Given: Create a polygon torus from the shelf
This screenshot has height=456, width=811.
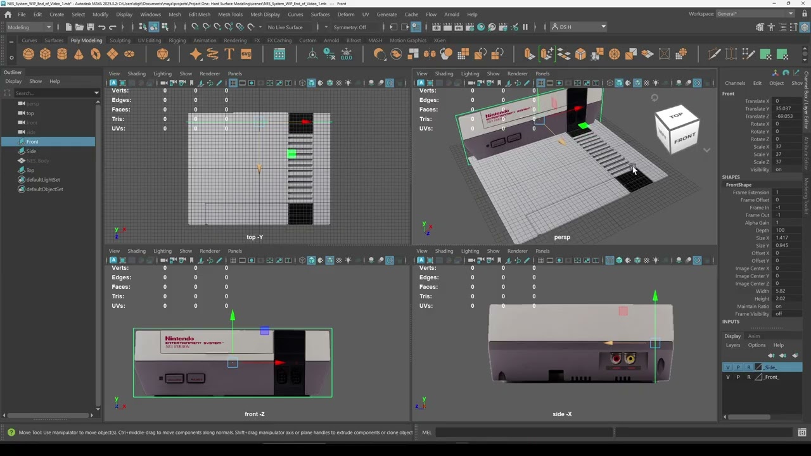Looking at the screenshot, I should pos(96,54).
